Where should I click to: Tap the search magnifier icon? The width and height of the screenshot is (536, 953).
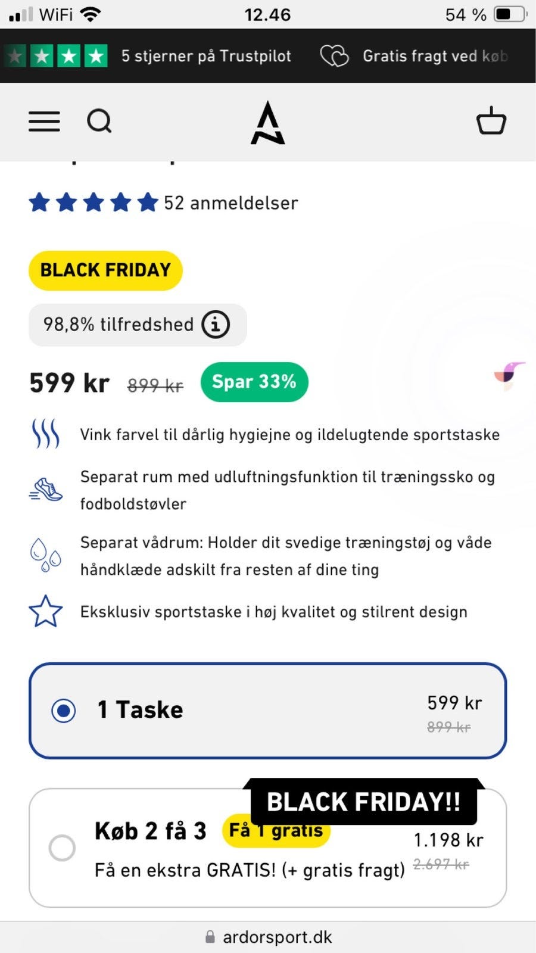click(x=99, y=122)
